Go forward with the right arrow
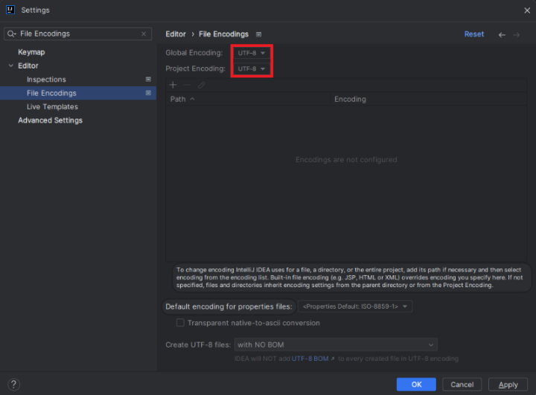This screenshot has width=536, height=395. (516, 35)
